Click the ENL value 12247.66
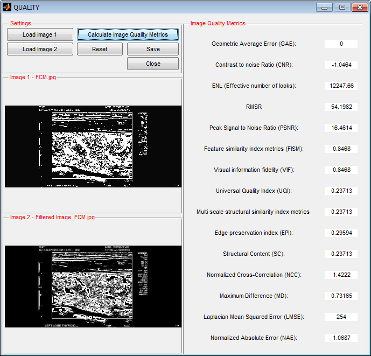Viewport: 371px width, 356px height. pyautogui.click(x=341, y=86)
